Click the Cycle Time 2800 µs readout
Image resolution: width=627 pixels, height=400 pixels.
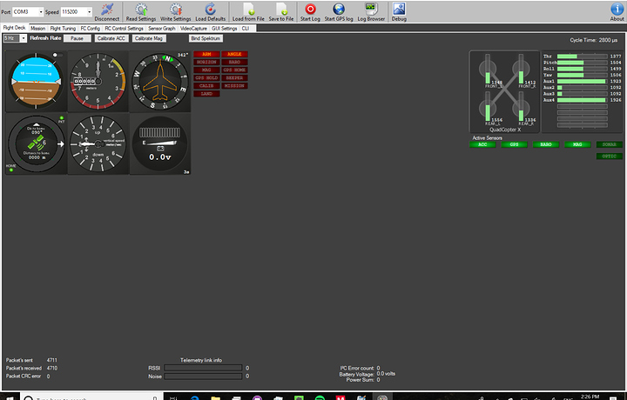(593, 40)
